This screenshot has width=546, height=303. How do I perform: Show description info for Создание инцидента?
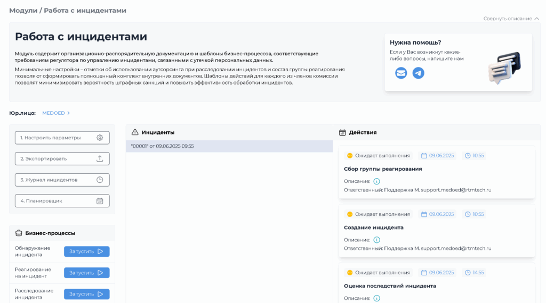pos(376,240)
